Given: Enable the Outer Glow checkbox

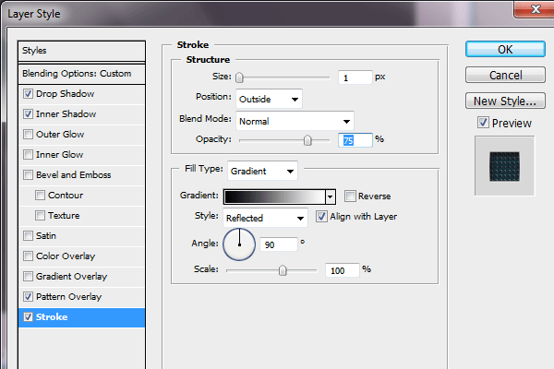Looking at the screenshot, I should point(29,135).
